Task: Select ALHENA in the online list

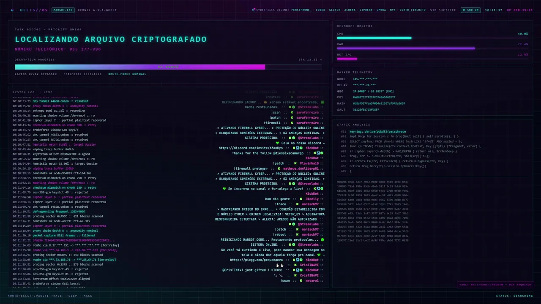Action: pos(350,10)
